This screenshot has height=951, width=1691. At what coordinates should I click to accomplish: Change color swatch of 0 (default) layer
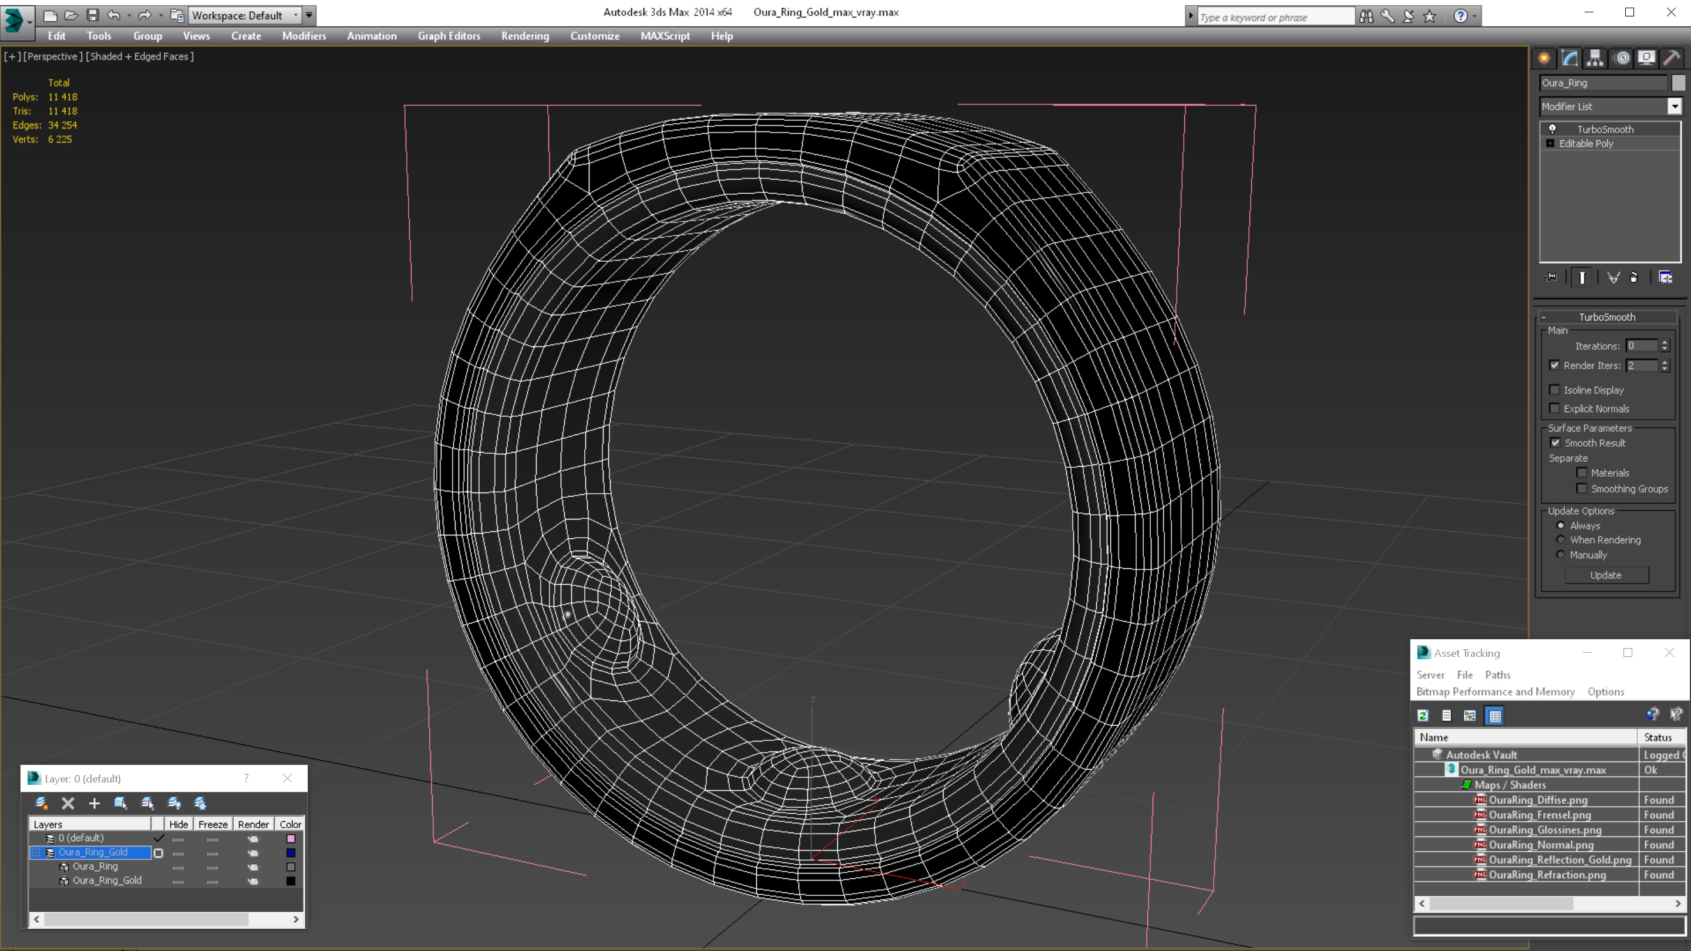tap(291, 839)
